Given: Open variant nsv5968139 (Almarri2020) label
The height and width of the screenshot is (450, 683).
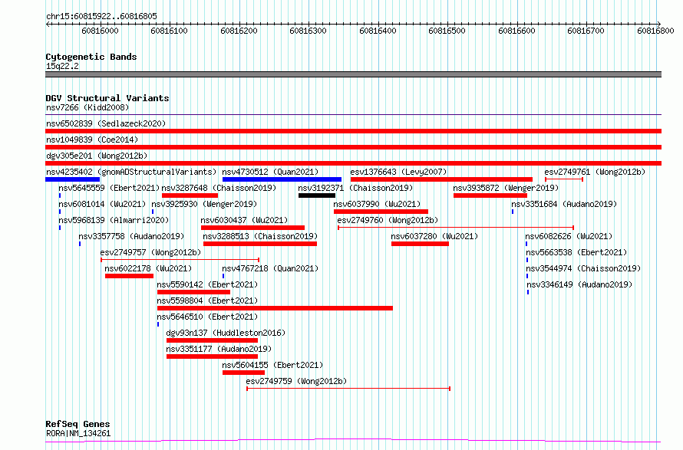Looking at the screenshot, I should click(x=114, y=220).
